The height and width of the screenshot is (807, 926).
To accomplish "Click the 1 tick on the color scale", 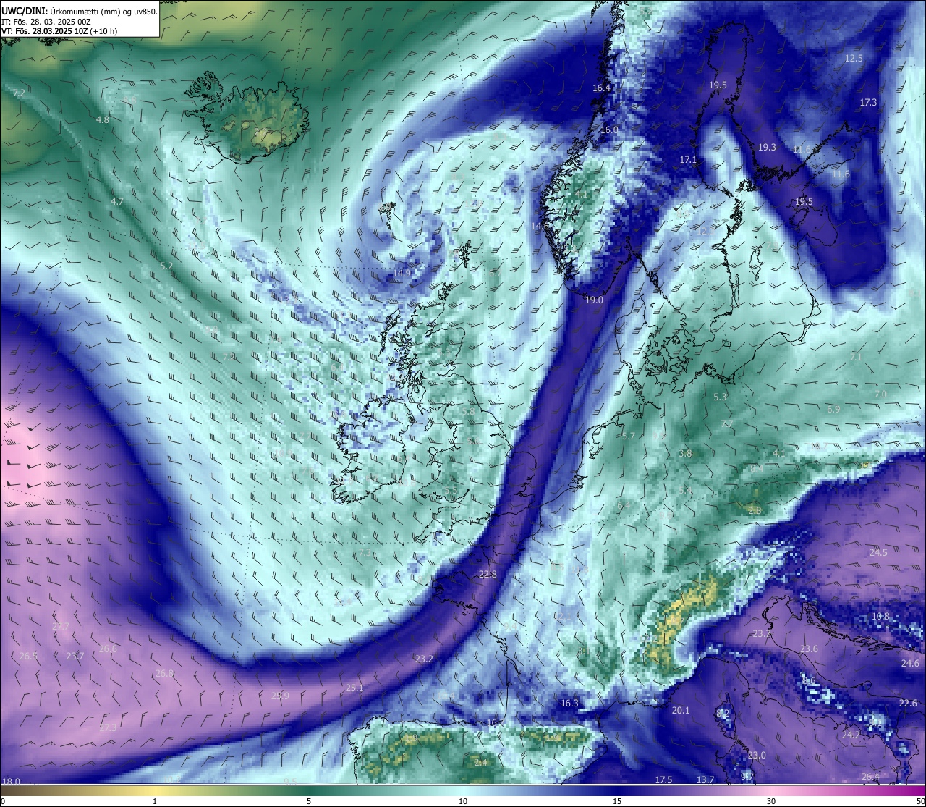I will pos(155,801).
